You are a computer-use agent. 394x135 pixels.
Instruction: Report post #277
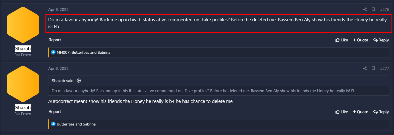55,112
